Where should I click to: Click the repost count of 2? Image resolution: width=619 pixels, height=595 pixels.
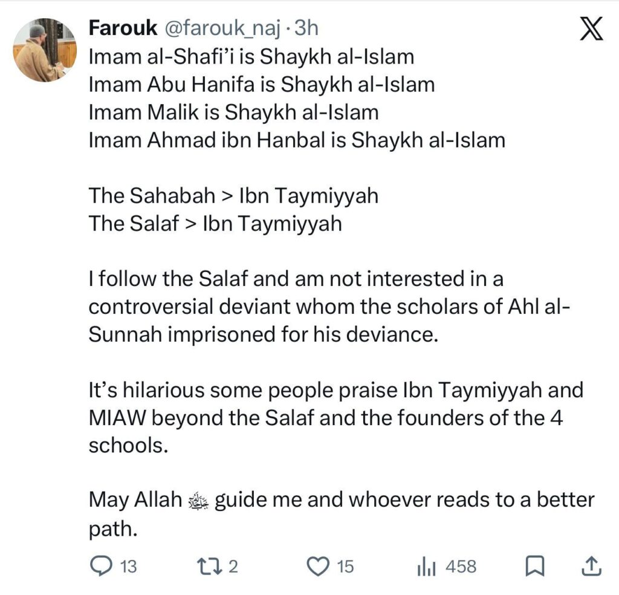(x=233, y=567)
